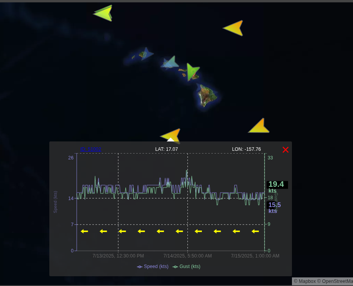Screen dimensions: 353x286
Task: Click the 15.5 kts speed value label
Action: pyautogui.click(x=274, y=207)
